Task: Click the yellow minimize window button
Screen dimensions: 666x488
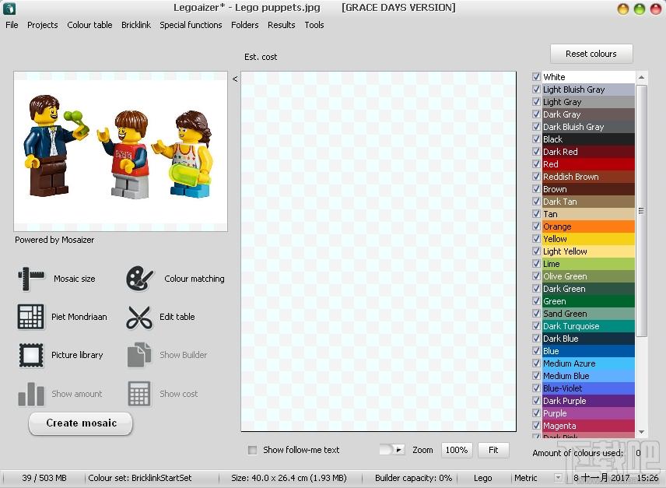Action: [623, 9]
